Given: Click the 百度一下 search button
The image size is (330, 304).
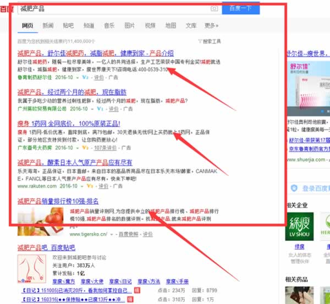Looking at the screenshot, I should [241, 8].
